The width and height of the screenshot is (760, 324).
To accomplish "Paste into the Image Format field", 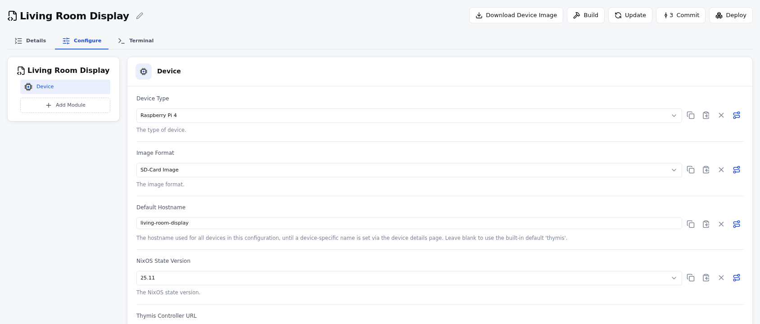I will pos(706,170).
